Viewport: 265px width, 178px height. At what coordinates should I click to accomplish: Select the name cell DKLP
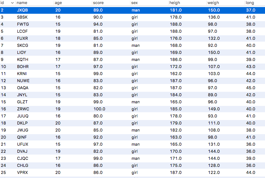coord(22,123)
